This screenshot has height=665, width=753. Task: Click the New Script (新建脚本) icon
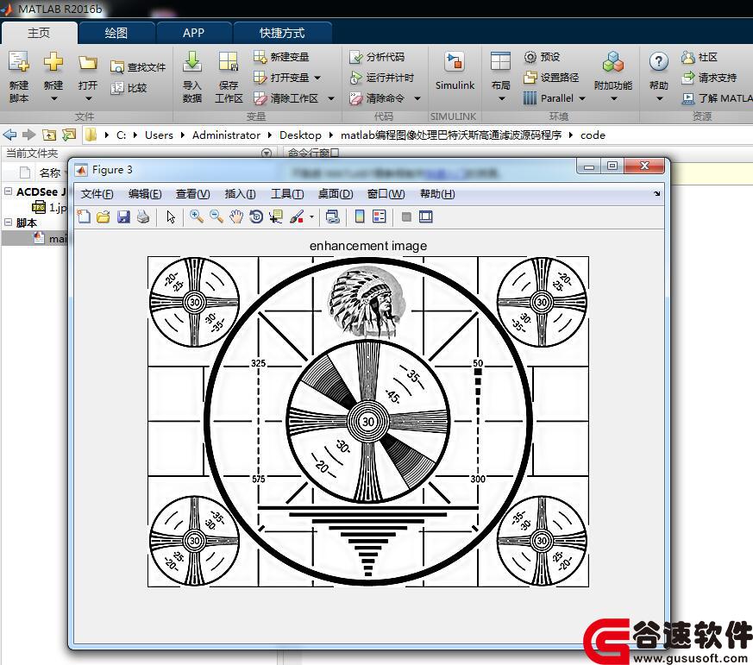19,63
